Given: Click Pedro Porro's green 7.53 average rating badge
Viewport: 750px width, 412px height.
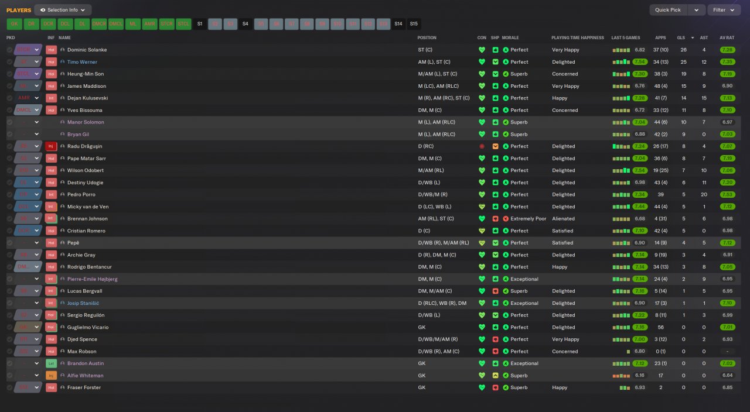Looking at the screenshot, I should pyautogui.click(x=728, y=195).
